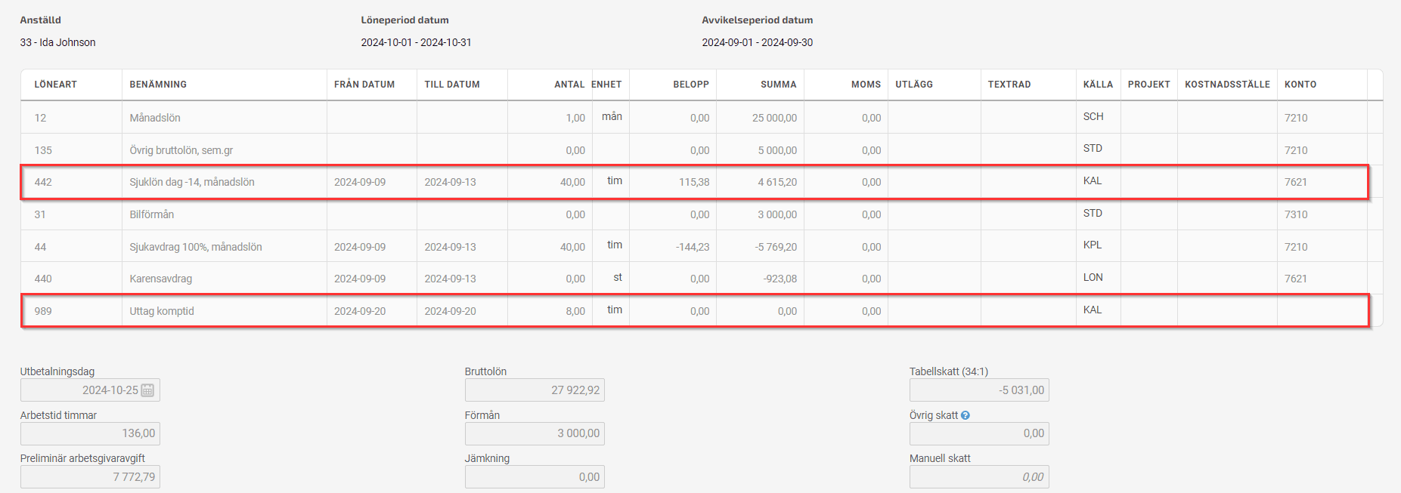Click the Avvikelseperiod dates 2024-09-01 - 2024-09-30
The height and width of the screenshot is (493, 1401).
point(757,42)
